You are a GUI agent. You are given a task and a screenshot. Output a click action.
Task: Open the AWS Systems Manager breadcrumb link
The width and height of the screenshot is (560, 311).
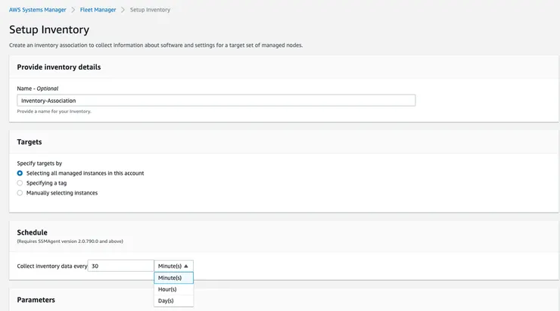[37, 10]
